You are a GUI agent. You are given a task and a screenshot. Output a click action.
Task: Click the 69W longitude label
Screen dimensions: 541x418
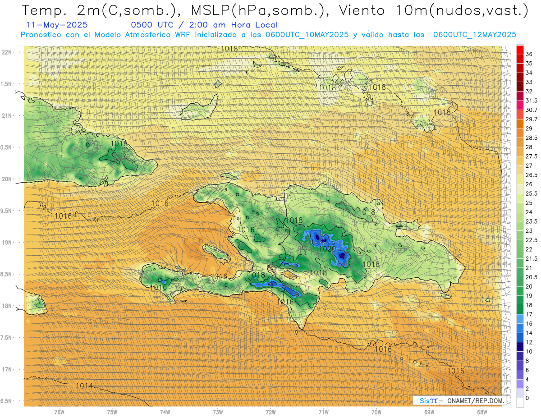[429, 412]
